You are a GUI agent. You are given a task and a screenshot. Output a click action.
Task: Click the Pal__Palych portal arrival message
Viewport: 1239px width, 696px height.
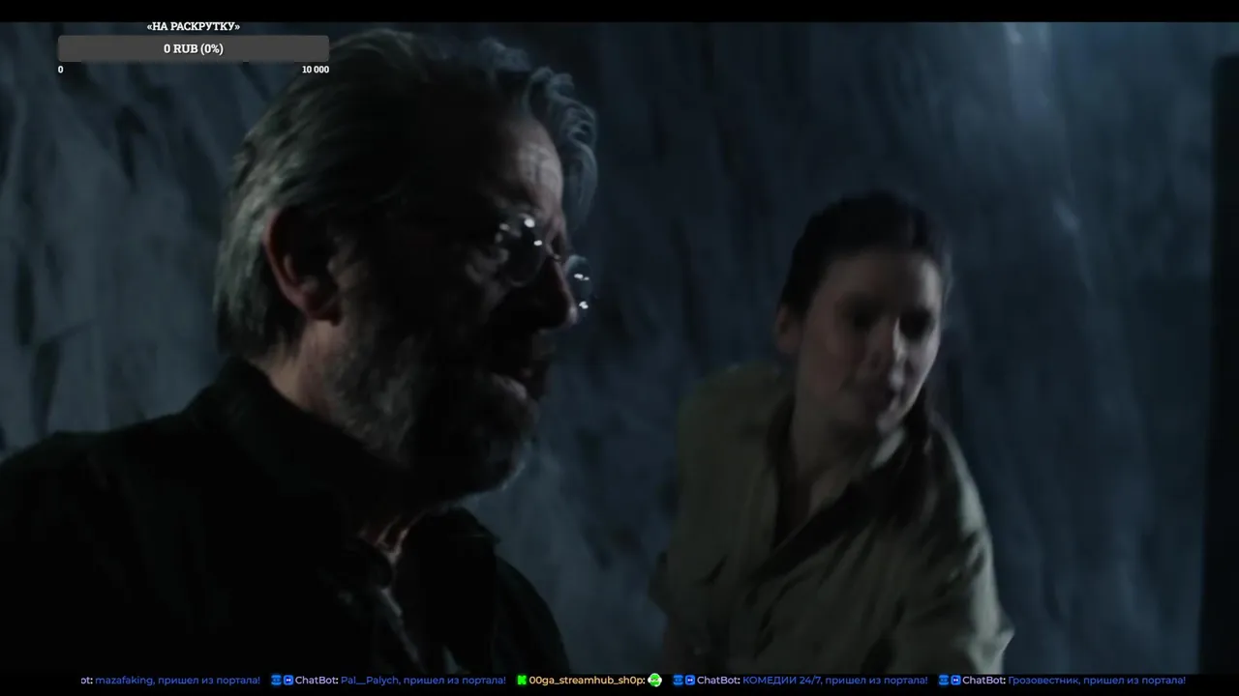tap(423, 681)
